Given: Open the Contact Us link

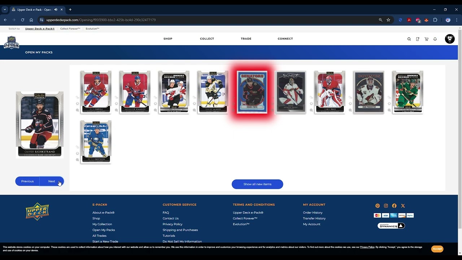Looking at the screenshot, I should click(x=170, y=218).
